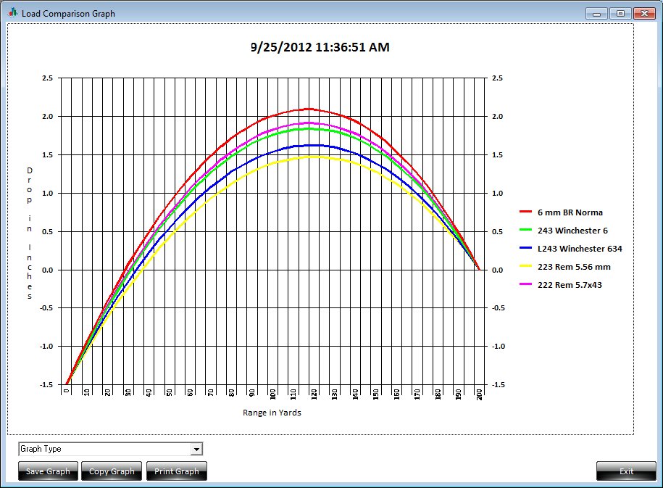Click inside the Graph Type combo box field
The height and width of the screenshot is (488, 663).
104,450
